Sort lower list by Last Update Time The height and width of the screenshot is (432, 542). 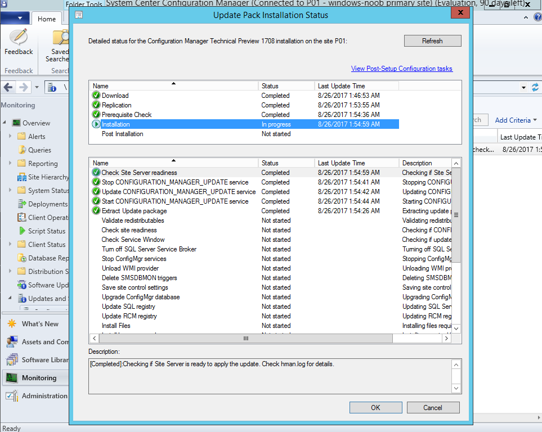pos(356,163)
